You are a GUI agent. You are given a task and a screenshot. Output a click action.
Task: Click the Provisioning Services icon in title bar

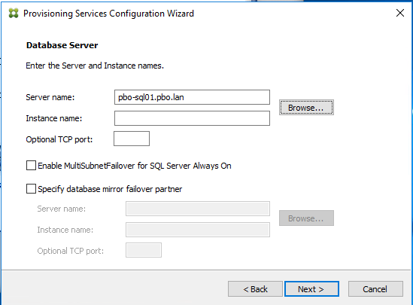tap(14, 14)
